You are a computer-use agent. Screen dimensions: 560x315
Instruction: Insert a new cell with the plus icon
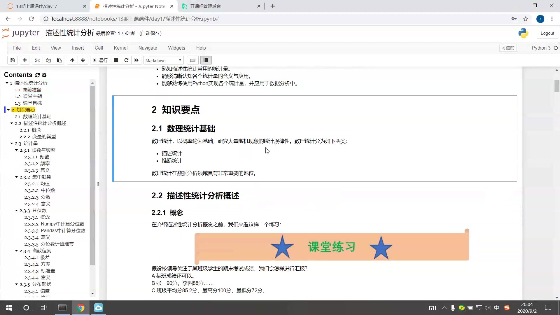(25, 60)
